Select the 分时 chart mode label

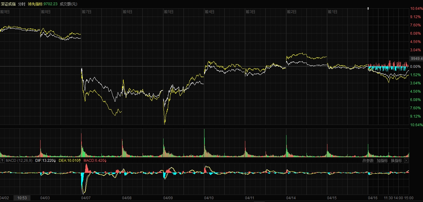coord(22,4)
